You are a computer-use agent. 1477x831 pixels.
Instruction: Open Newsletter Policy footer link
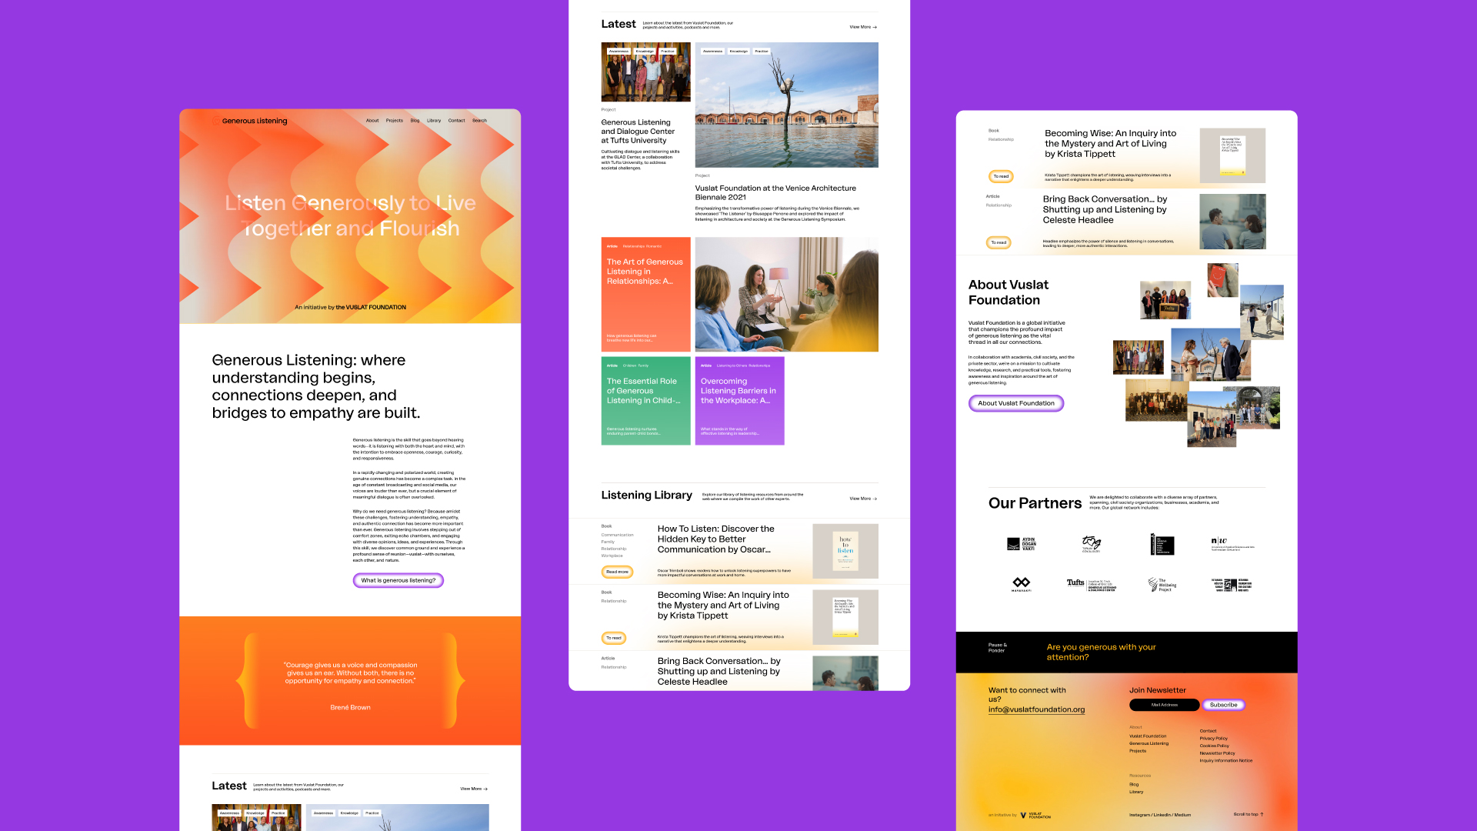1217,753
